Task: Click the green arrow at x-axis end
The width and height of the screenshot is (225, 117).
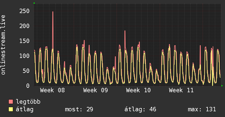Action: point(222,86)
